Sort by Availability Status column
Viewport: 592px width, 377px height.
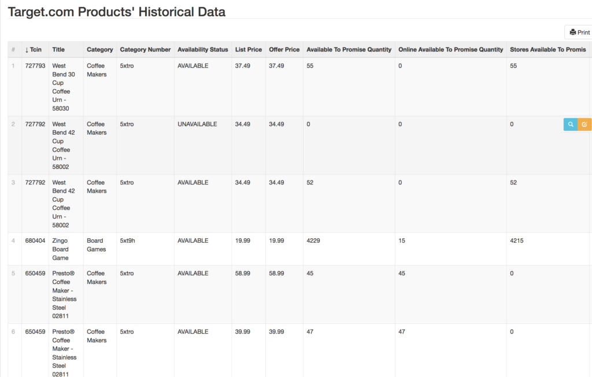[x=202, y=50]
